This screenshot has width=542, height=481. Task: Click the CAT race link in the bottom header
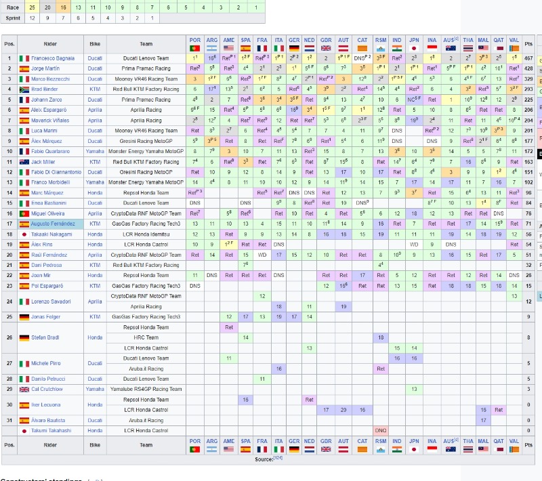(x=362, y=441)
